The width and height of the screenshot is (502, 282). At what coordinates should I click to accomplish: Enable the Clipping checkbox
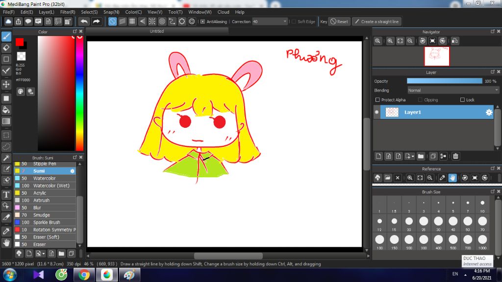[x=420, y=100]
